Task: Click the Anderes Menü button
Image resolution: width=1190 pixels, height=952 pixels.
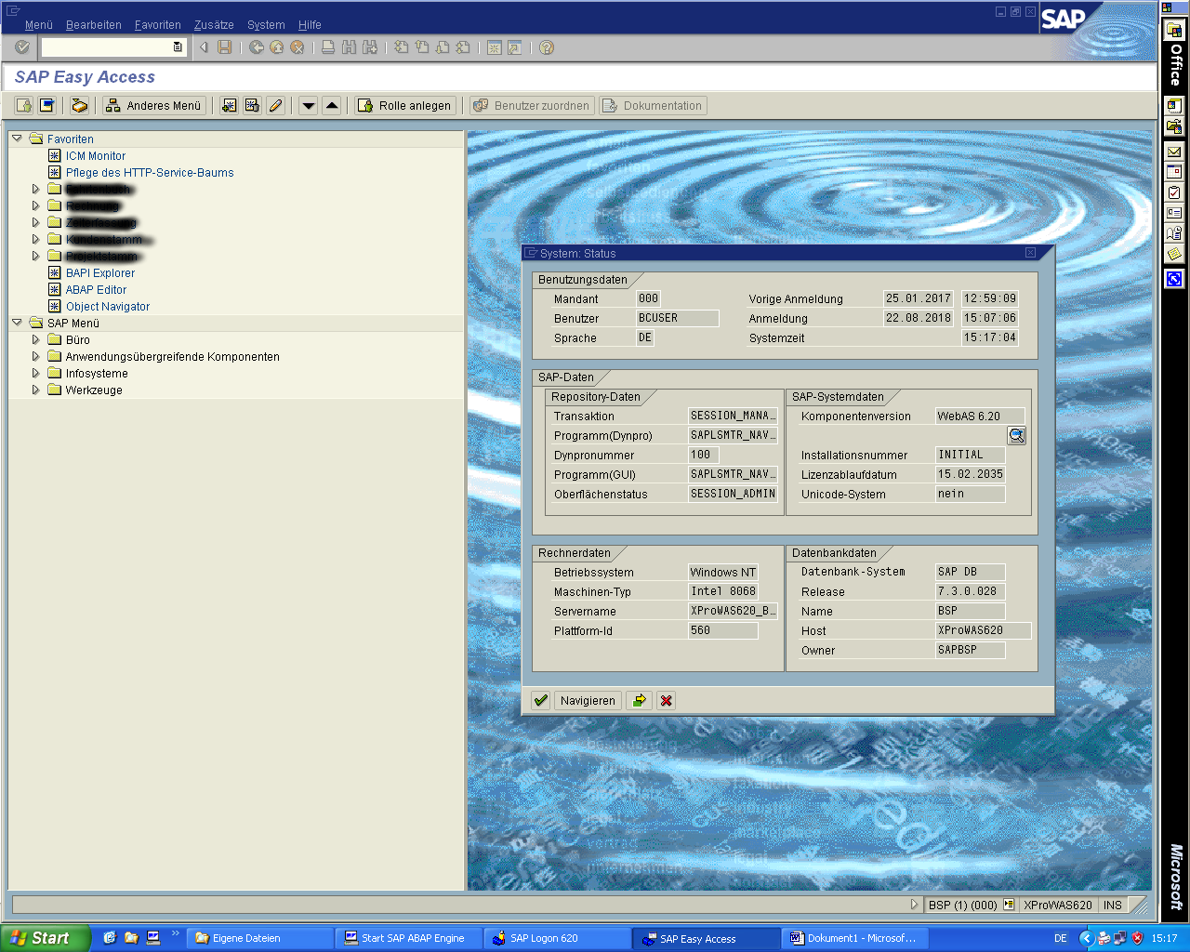Action: tap(153, 105)
